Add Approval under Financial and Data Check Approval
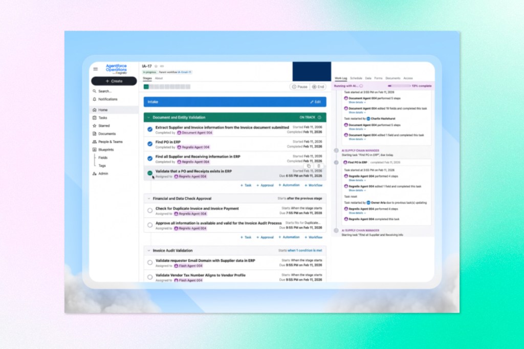524x349 pixels. 265,237
